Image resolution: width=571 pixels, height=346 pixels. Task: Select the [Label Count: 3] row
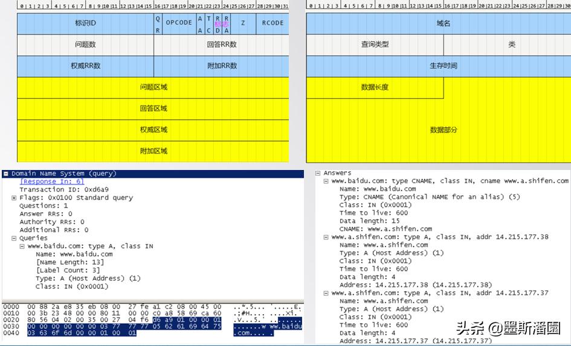click(x=68, y=271)
